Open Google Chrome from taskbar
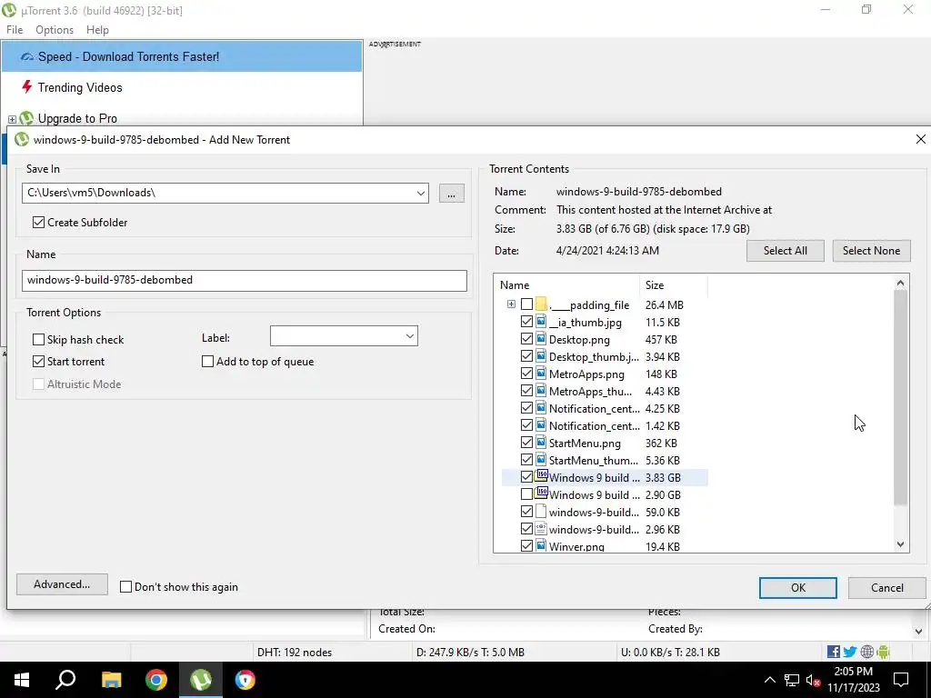Image resolution: width=931 pixels, height=698 pixels. point(156,680)
